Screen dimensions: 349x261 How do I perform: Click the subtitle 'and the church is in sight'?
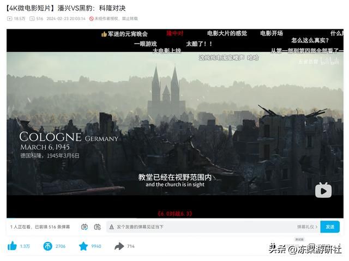click(x=175, y=185)
